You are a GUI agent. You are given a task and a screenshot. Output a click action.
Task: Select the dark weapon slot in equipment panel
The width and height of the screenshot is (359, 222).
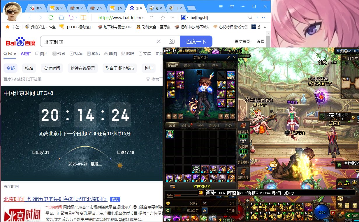click(221, 75)
